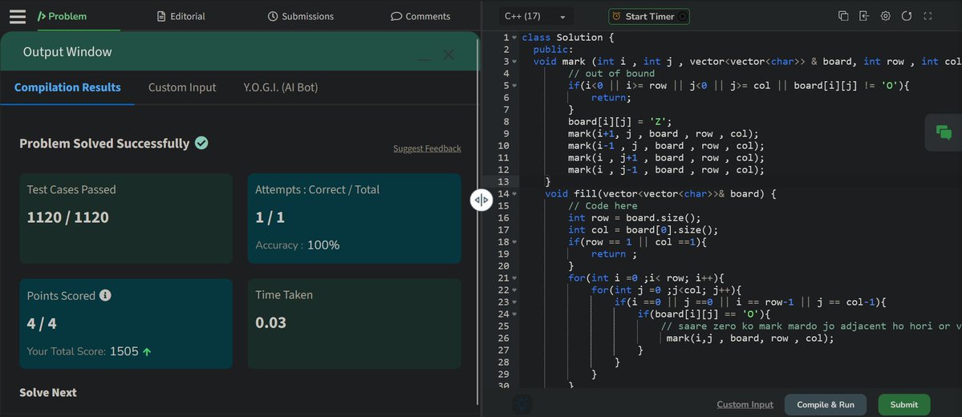Click the "Your Total Score: 1505" text
Screen dimensions: 962x417
pyautogui.click(x=83, y=352)
